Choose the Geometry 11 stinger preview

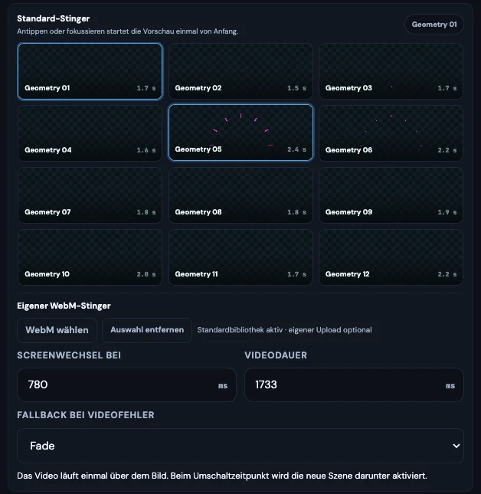240,257
